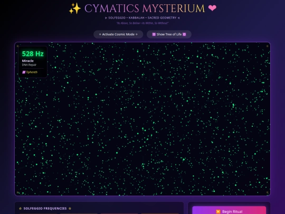Screen dimensions: 285x214
Task: Click the Solfeggio Kabbalah Sacred Geometry subtitle
Action: (142, 18)
